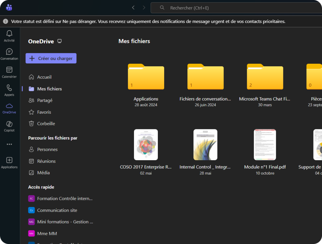322x244 pixels.
Task: Open the Applications folder
Action: coord(146,77)
